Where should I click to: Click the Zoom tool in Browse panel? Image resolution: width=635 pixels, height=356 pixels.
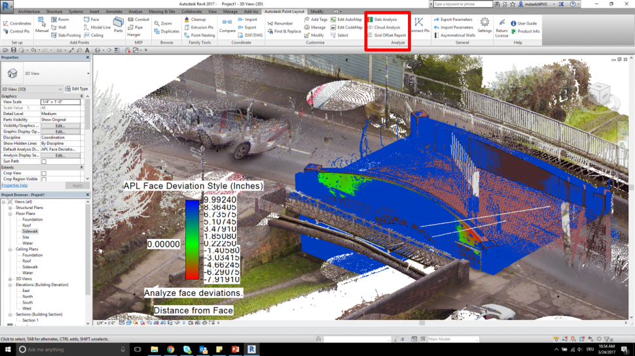[x=163, y=24]
